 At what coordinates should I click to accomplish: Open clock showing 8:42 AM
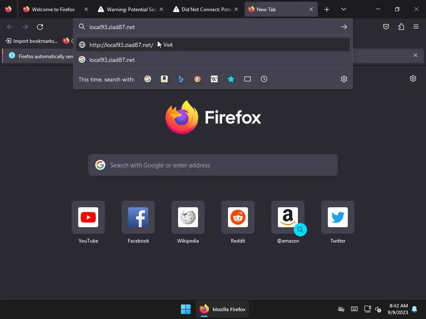point(398,309)
